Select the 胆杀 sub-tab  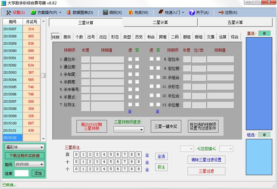(x=67, y=37)
